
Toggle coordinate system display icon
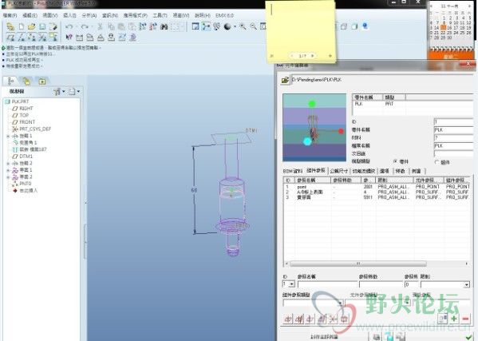42,38
